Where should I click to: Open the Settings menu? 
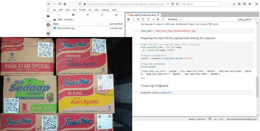tap(105, 10)
